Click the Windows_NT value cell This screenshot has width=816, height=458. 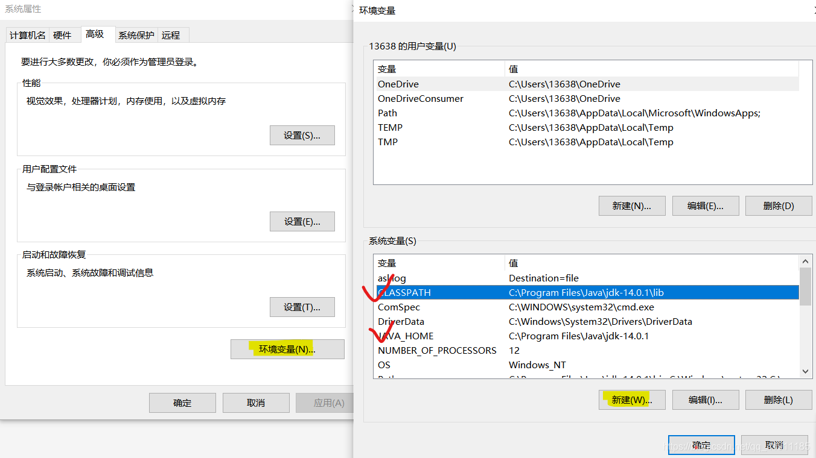click(x=537, y=365)
